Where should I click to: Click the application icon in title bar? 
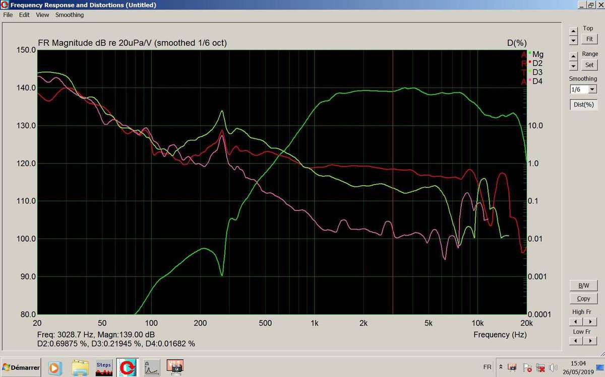pos(5,5)
